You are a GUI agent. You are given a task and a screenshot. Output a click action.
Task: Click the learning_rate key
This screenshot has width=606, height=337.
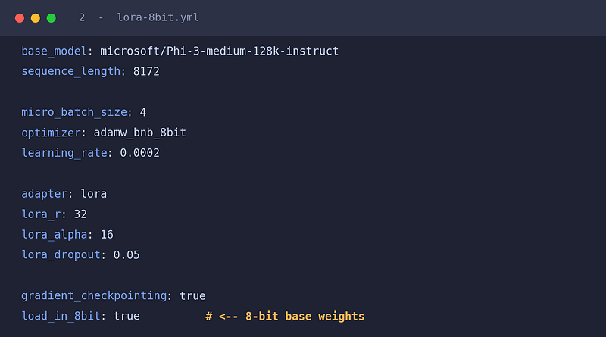pyautogui.click(x=64, y=153)
